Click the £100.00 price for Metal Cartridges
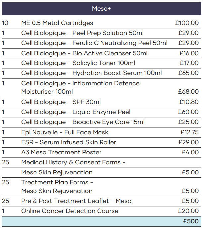 pos(187,23)
